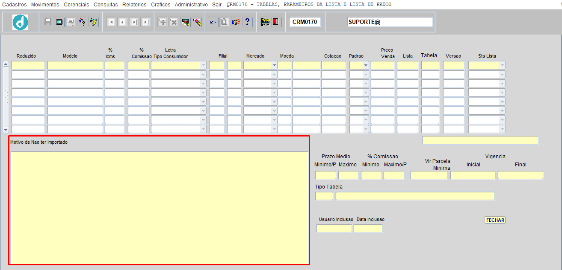
Task: Click the Prazo Medio Minimo/P field
Action: 326,175
